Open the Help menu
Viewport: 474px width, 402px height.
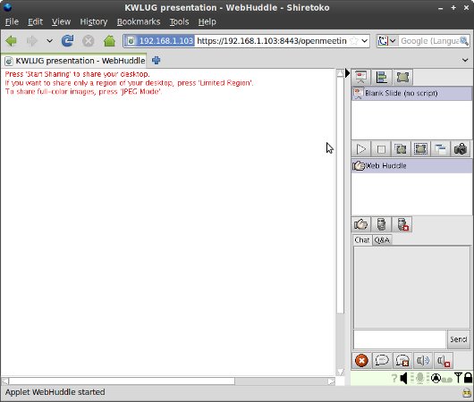pyautogui.click(x=207, y=21)
